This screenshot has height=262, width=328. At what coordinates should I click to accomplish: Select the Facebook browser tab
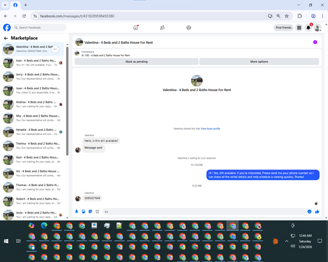(x=15, y=5)
